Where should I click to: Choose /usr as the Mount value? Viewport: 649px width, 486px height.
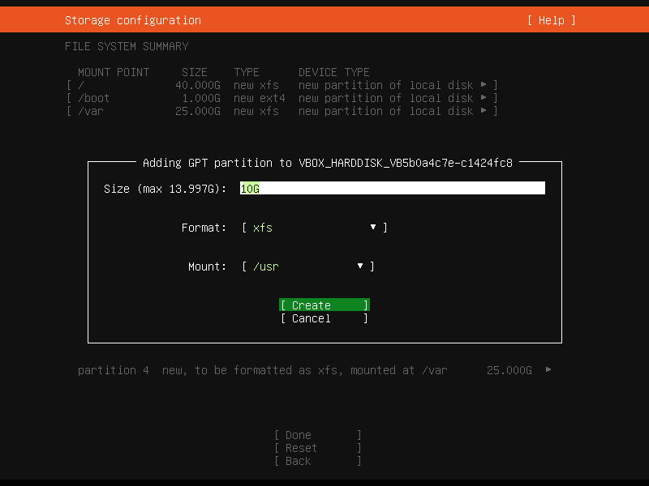tap(264, 266)
